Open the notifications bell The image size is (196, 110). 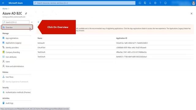point(150,3)
